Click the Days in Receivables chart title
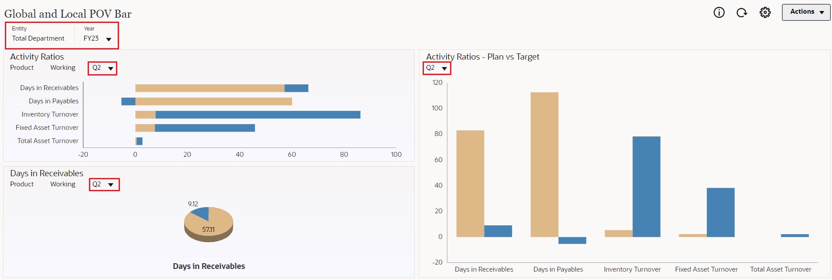Screen dimensions: 832x280 click(x=208, y=266)
